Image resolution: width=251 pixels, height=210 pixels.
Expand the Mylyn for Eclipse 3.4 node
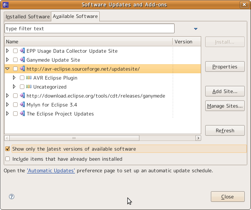click(7, 105)
